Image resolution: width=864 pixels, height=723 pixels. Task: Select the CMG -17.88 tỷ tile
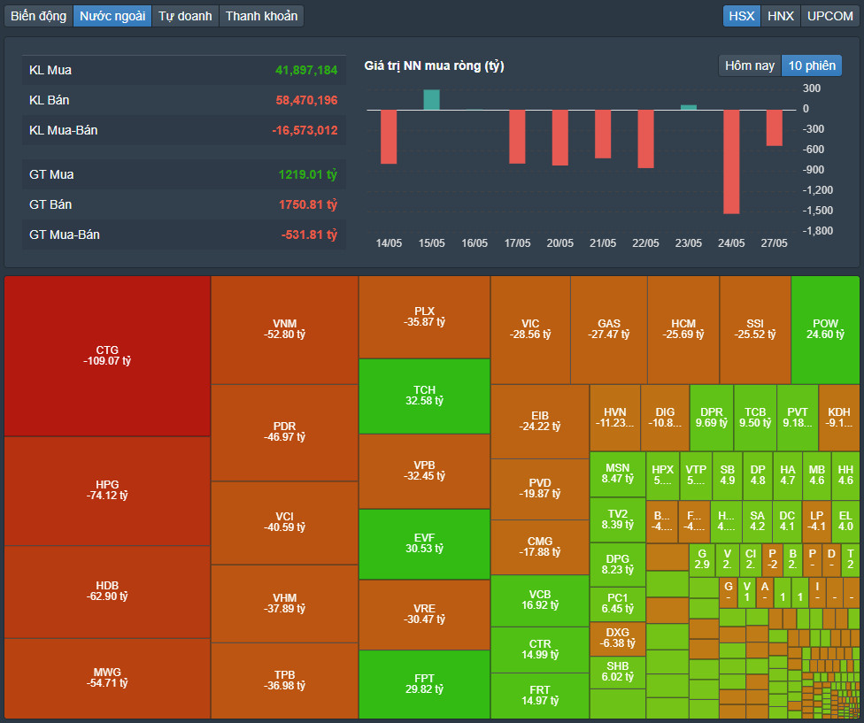click(540, 548)
